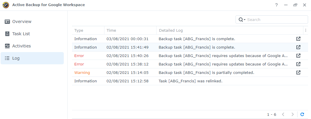Screen dimensions: 311x119
Task: Open details for 03/08/2021 00:00:31 log entry
Action: [x=298, y=39]
